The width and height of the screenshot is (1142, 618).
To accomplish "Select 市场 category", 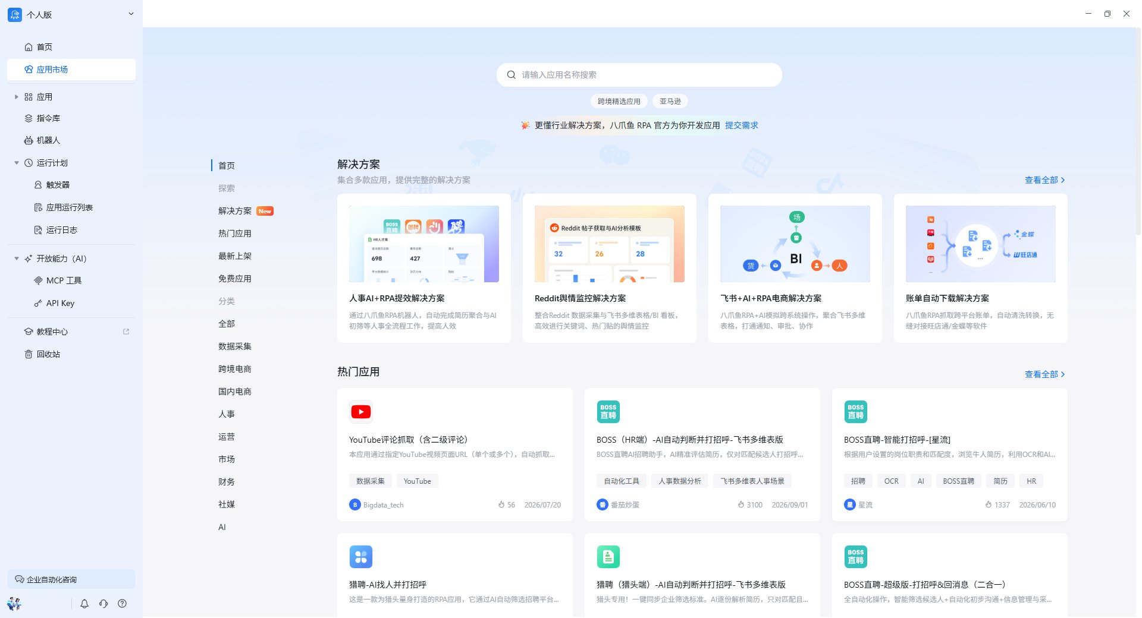I will (x=227, y=459).
